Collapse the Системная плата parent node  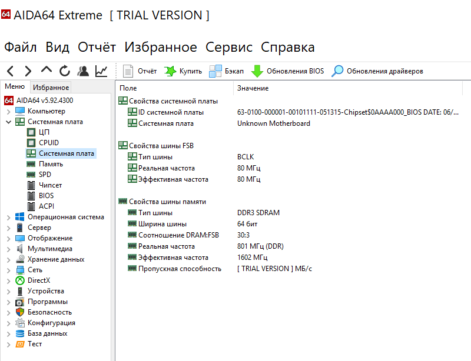[x=8, y=122]
